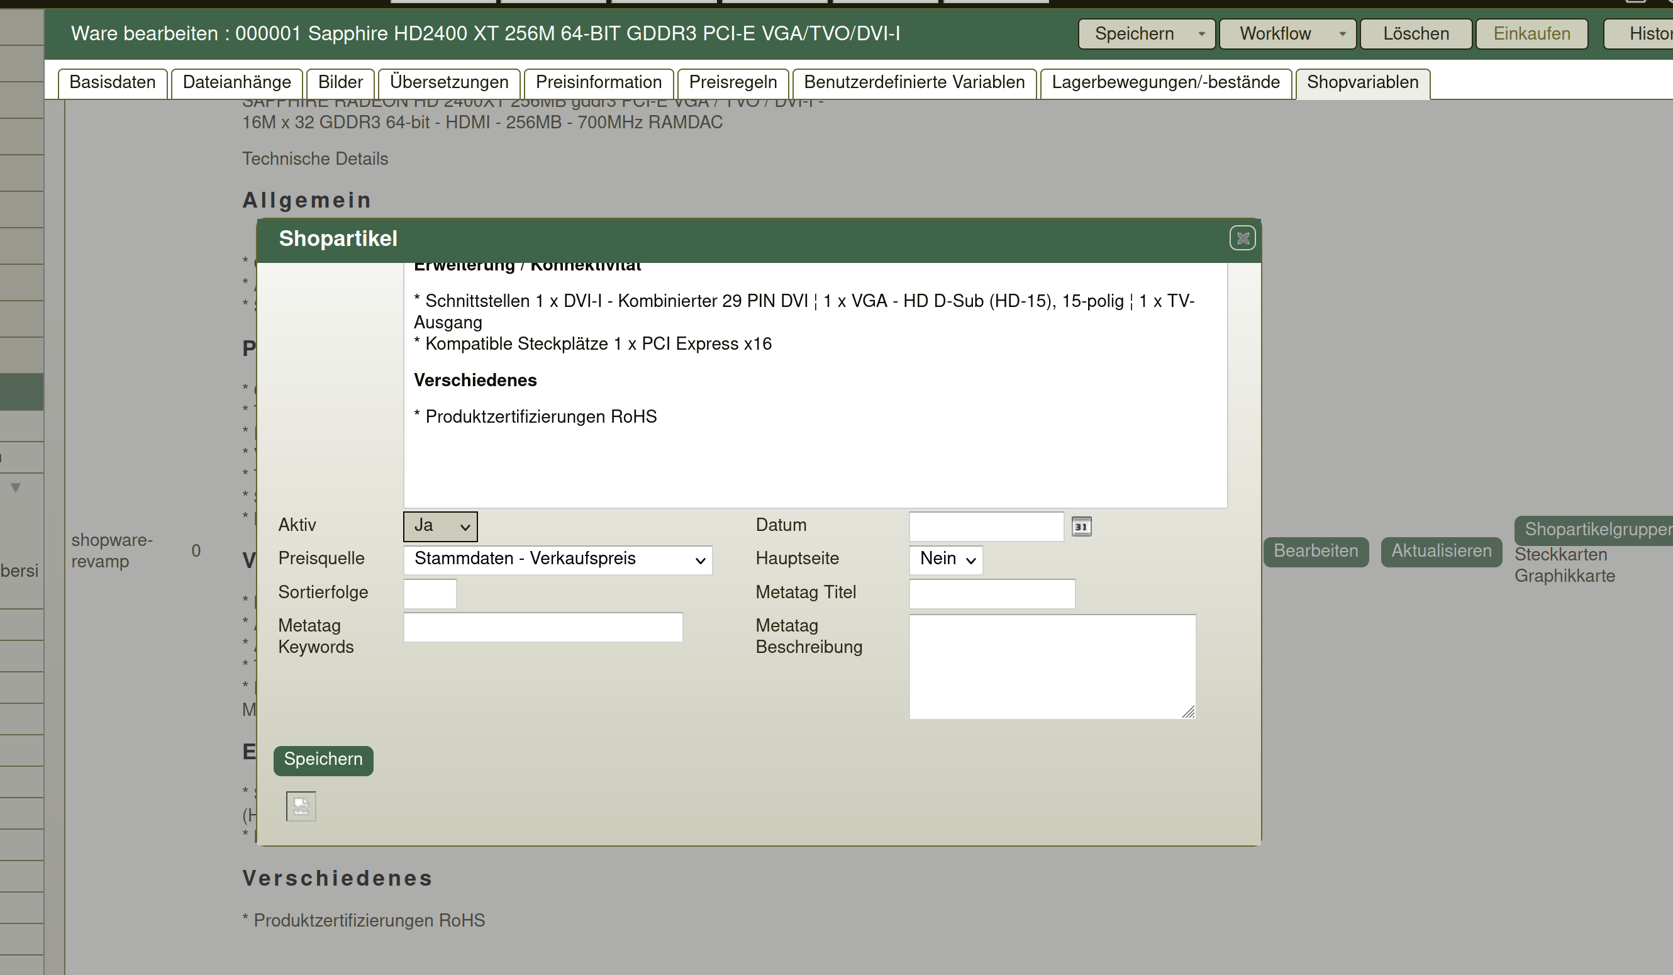Open Benutzerdefinierte Variablen tab

coord(914,83)
